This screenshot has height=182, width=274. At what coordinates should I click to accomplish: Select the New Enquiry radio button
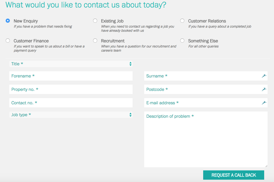pos(8,21)
